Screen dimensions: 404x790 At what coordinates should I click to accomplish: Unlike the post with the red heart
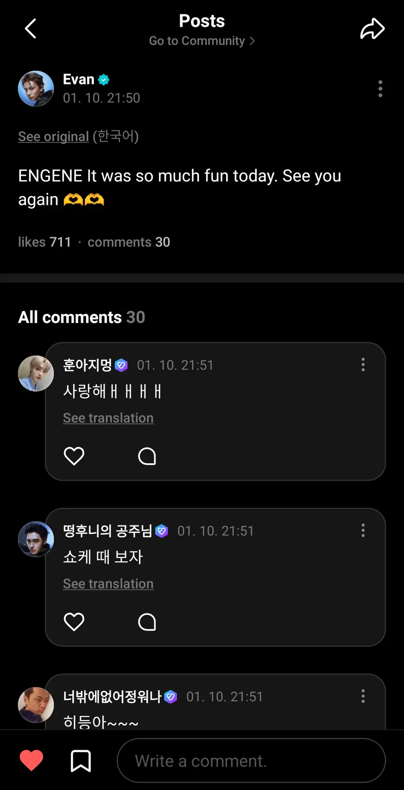[31, 760]
